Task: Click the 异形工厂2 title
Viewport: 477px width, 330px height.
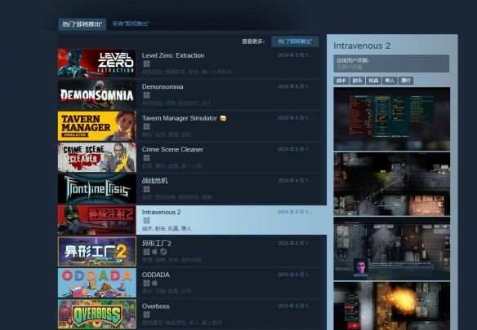Action: (x=156, y=244)
